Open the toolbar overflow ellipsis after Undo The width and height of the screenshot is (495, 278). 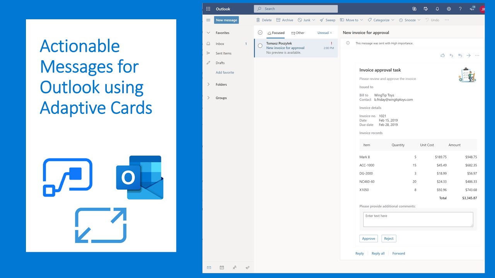click(447, 20)
